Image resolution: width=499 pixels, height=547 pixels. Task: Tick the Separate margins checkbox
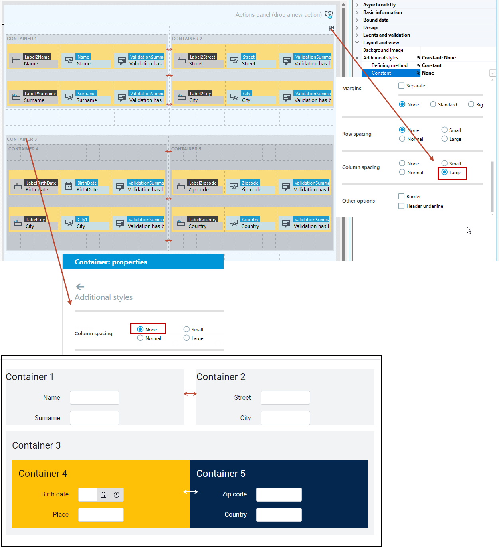point(402,86)
